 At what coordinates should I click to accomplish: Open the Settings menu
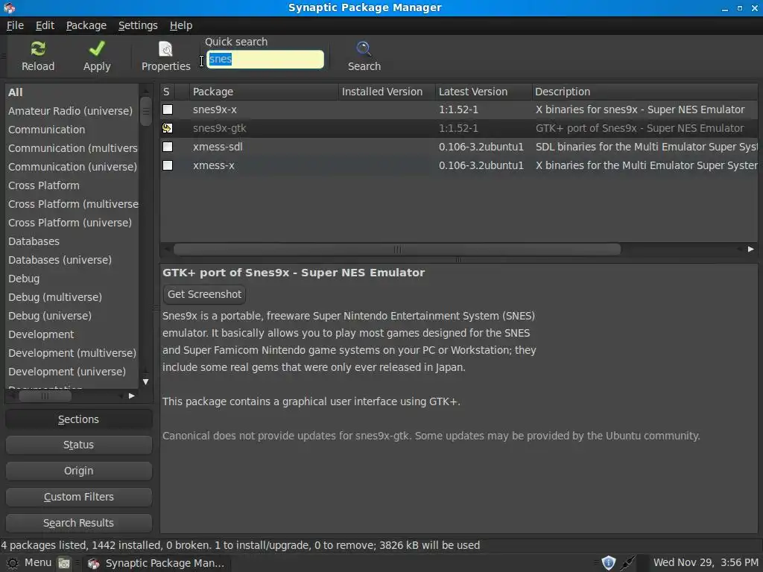pyautogui.click(x=138, y=25)
